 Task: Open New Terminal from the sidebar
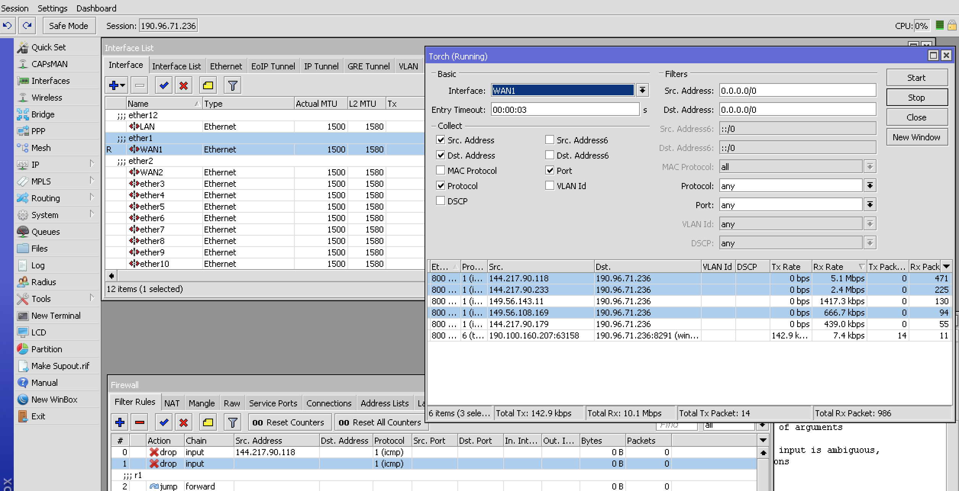tap(56, 316)
